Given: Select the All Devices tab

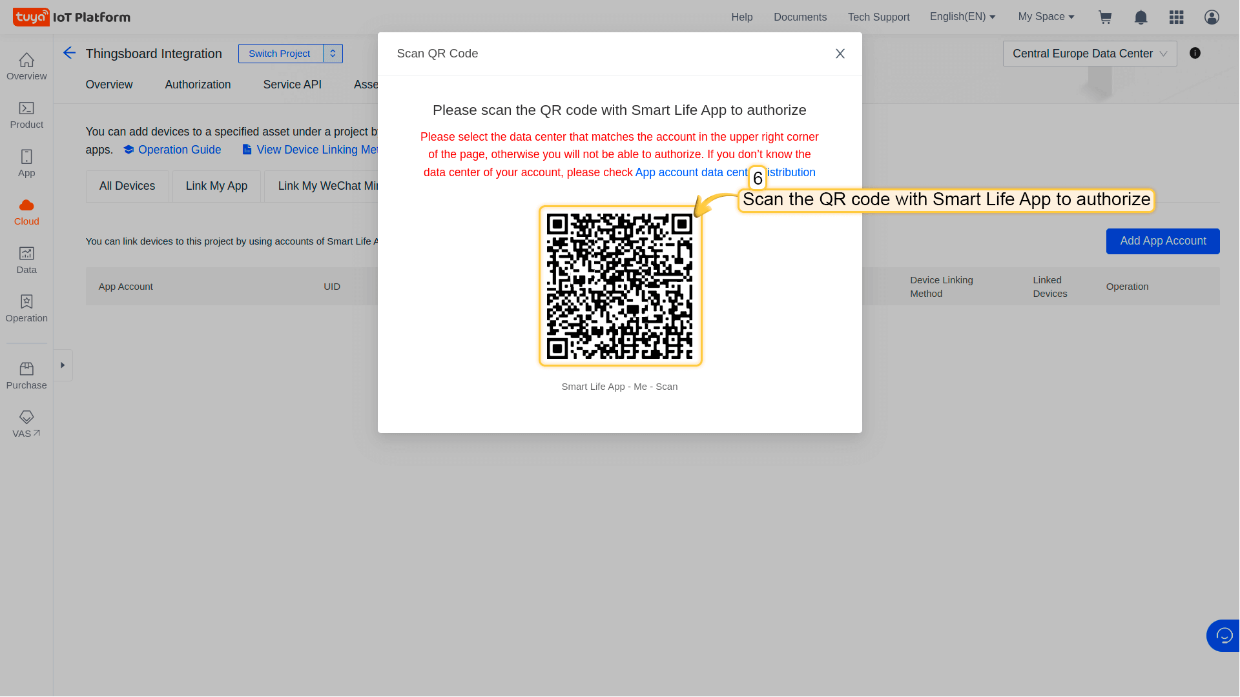Looking at the screenshot, I should click(x=127, y=186).
